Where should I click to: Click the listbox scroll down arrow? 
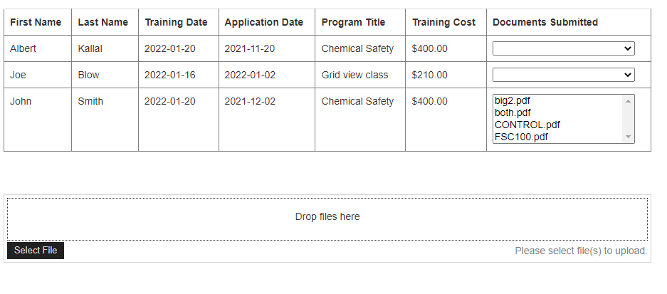[628, 137]
